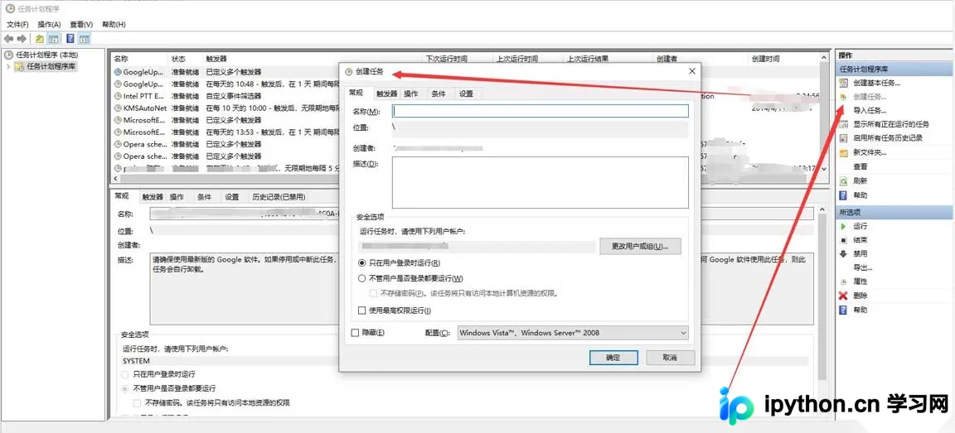Click 创建基本任务... link text
The width and height of the screenshot is (955, 433).
(x=876, y=83)
